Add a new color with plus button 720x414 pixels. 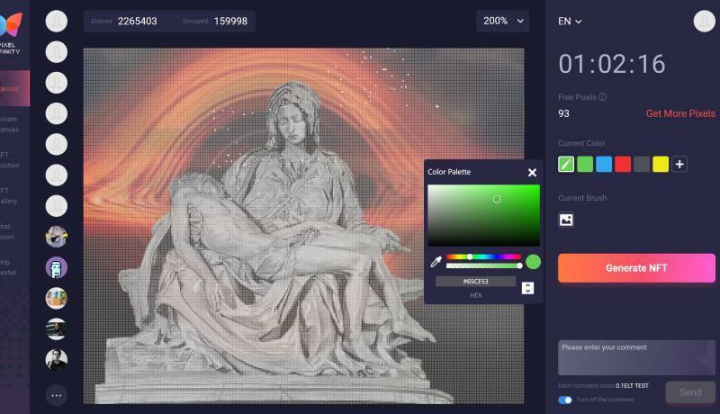[x=679, y=165]
